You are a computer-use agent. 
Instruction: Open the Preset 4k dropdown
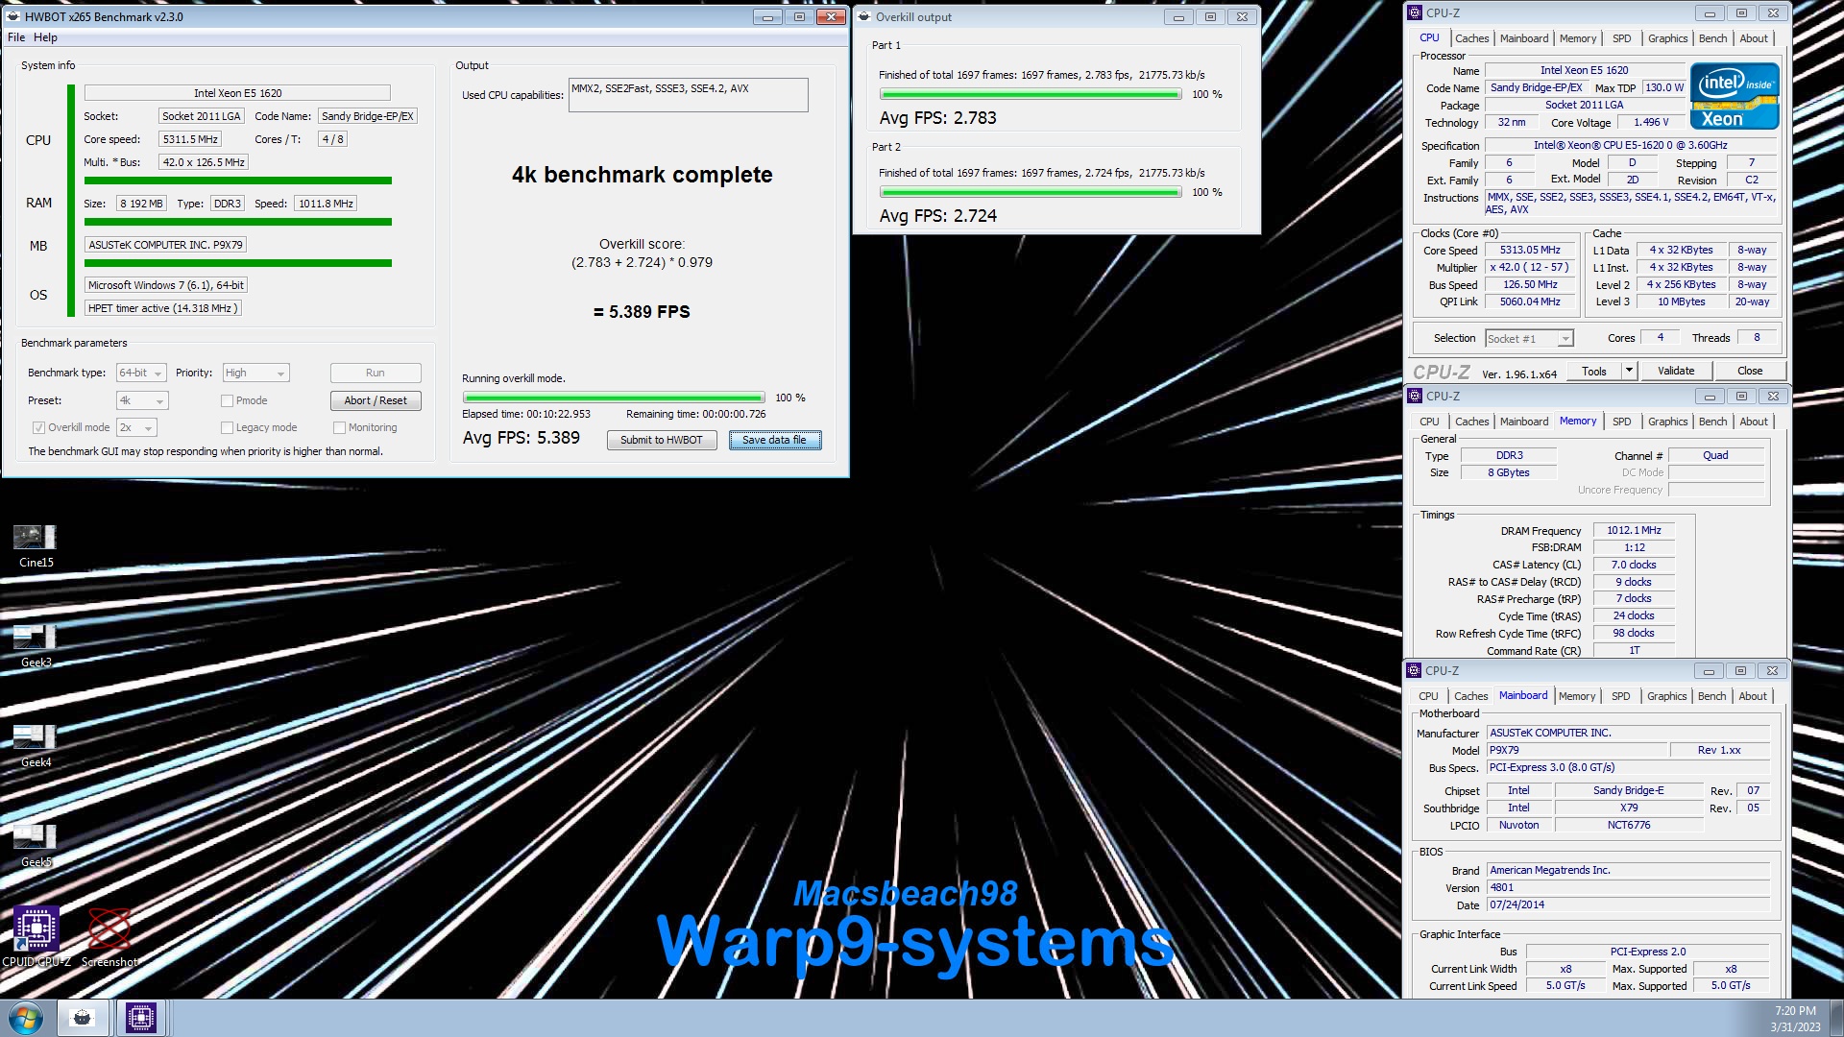click(x=142, y=400)
